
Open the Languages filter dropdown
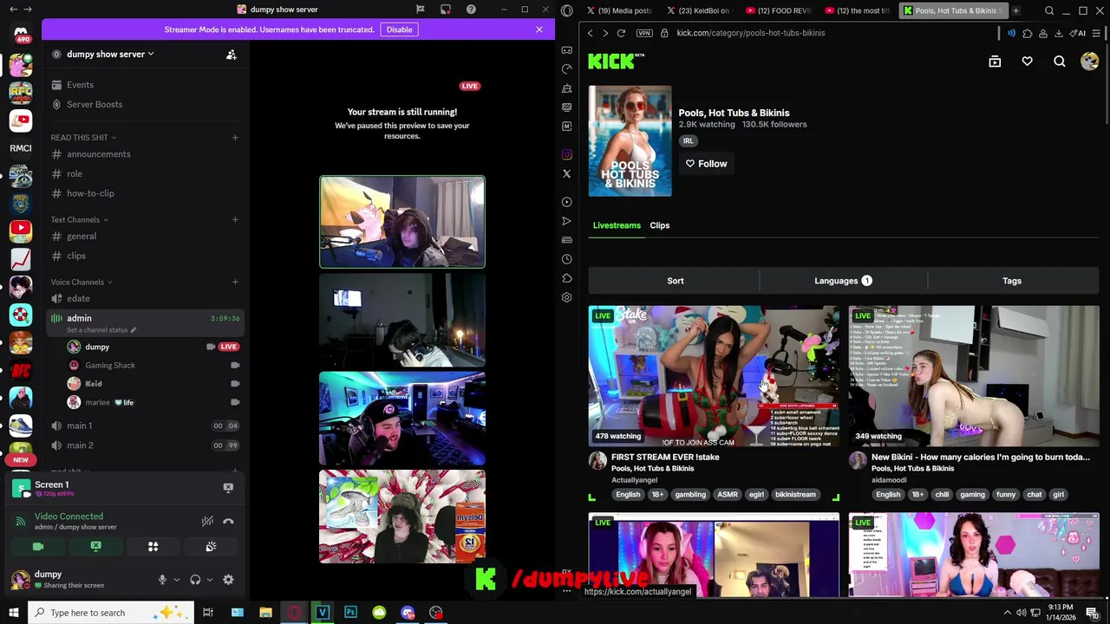[x=843, y=281]
